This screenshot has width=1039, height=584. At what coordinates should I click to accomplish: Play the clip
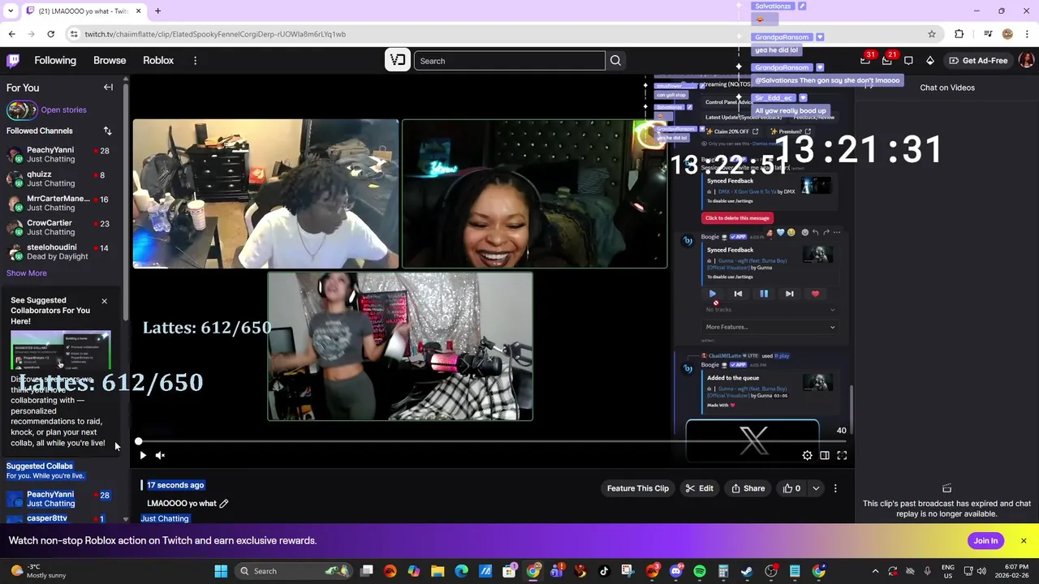[x=143, y=456]
